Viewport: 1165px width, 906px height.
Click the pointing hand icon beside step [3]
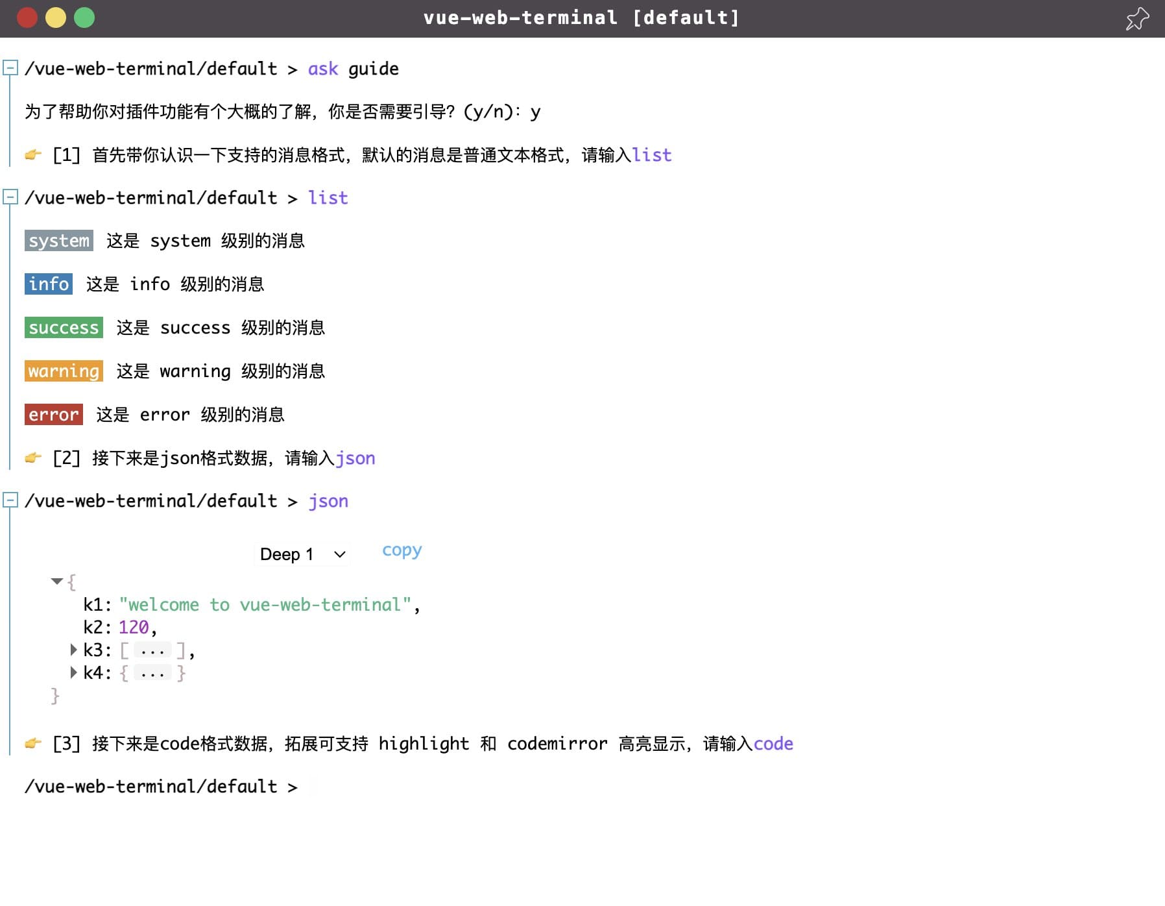[33, 743]
